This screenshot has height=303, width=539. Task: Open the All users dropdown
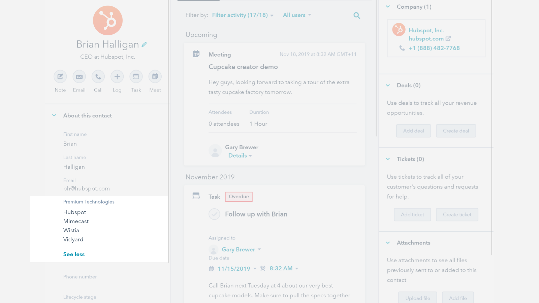(297, 15)
